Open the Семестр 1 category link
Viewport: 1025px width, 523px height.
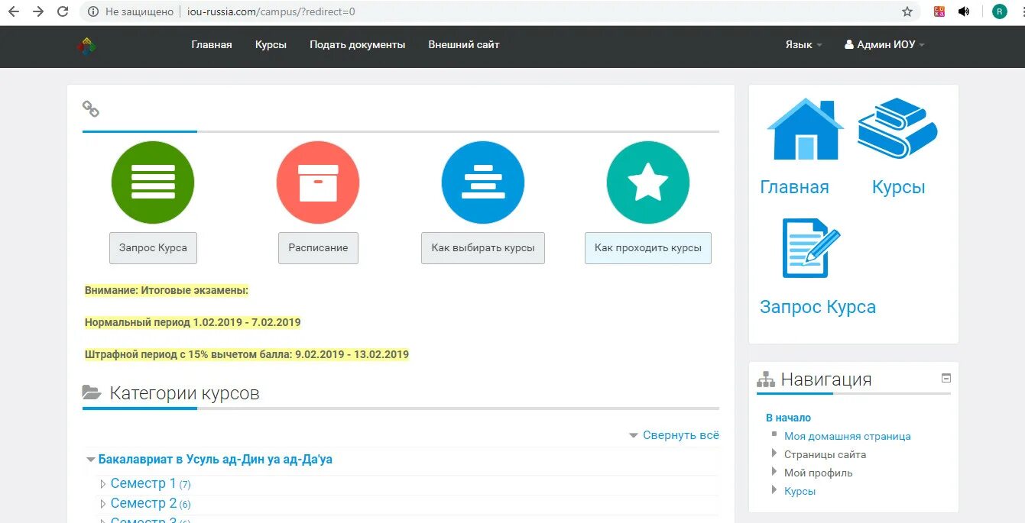[144, 484]
